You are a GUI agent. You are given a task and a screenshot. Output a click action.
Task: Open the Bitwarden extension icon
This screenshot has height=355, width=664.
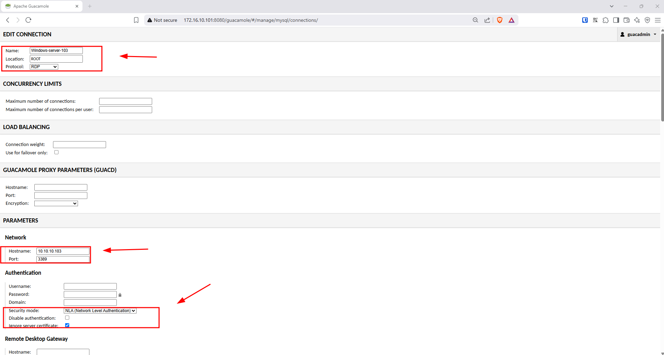(585, 20)
